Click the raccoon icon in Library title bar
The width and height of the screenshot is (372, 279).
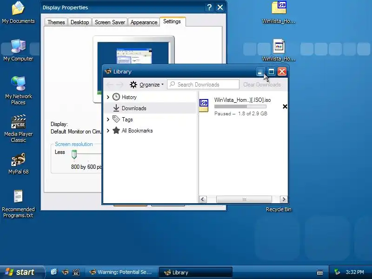[x=108, y=71]
